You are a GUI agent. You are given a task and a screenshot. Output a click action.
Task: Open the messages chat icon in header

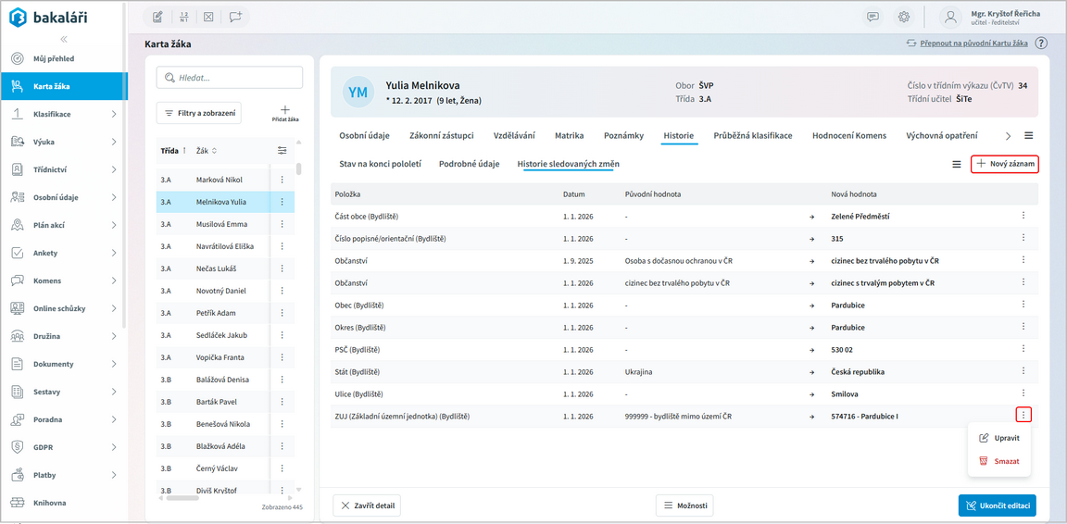coord(872,17)
